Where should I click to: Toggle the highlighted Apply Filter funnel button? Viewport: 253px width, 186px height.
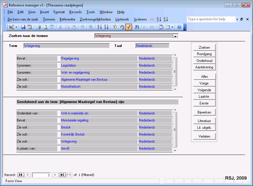128,27
